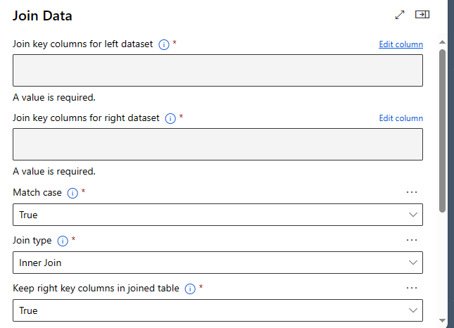The width and height of the screenshot is (454, 328).
Task: Show info for left dataset join key columns
Action: [164, 44]
